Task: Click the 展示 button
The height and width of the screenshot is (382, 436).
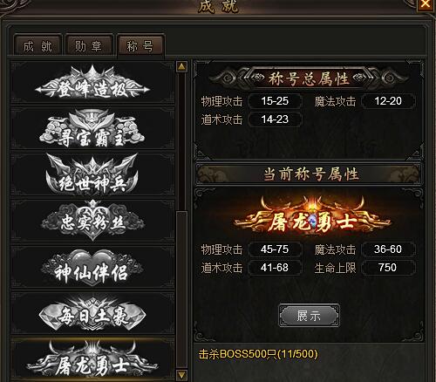Action: [309, 316]
